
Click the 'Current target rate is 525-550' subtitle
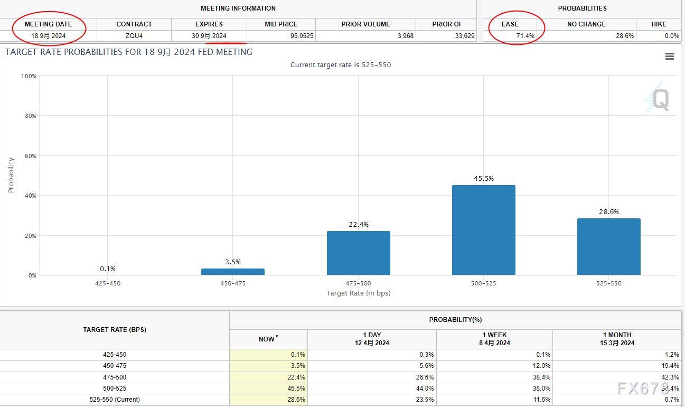point(341,65)
